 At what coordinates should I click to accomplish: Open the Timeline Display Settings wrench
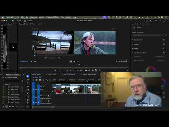47,80
